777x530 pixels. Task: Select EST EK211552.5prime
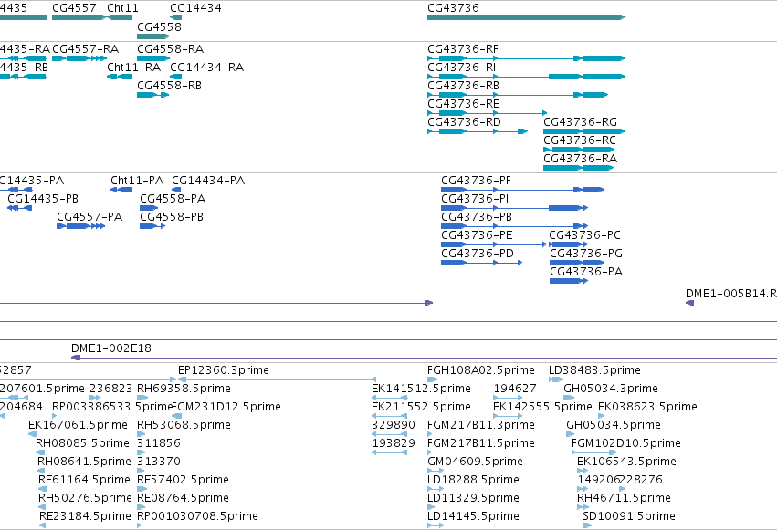pos(390,417)
